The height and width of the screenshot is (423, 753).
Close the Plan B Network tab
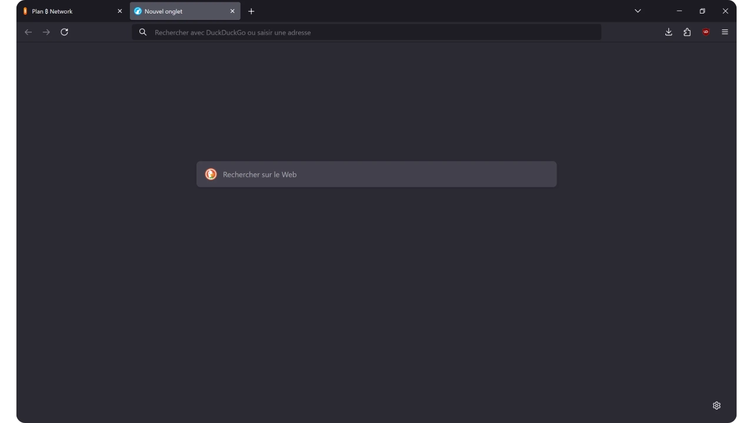click(x=120, y=11)
